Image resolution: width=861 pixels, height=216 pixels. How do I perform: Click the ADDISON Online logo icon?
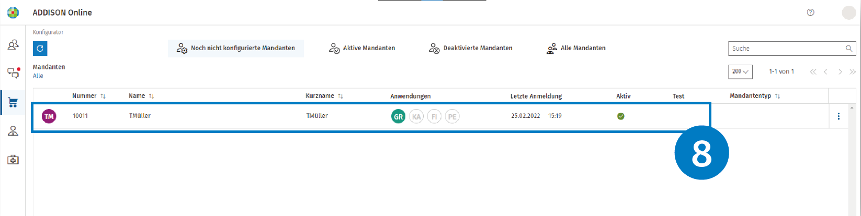pyautogui.click(x=13, y=13)
